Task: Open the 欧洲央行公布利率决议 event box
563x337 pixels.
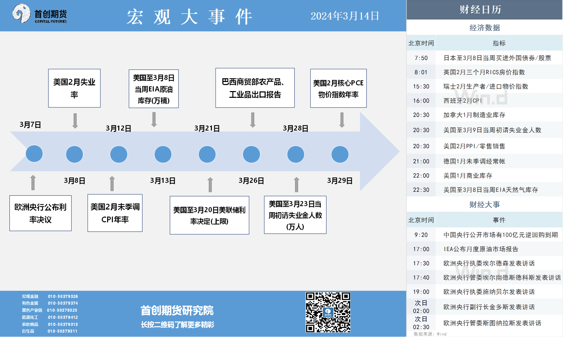Action: pos(41,213)
